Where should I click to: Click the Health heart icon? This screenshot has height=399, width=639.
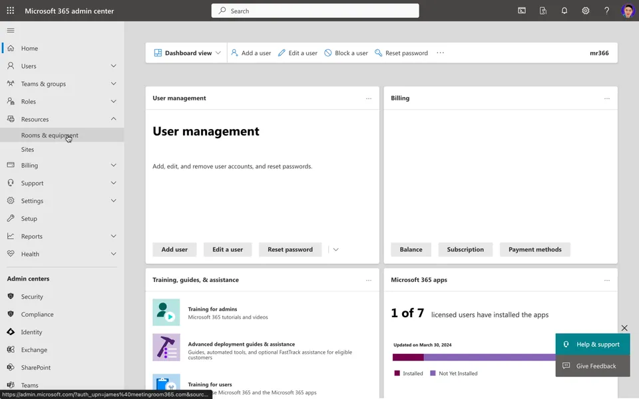(x=11, y=253)
